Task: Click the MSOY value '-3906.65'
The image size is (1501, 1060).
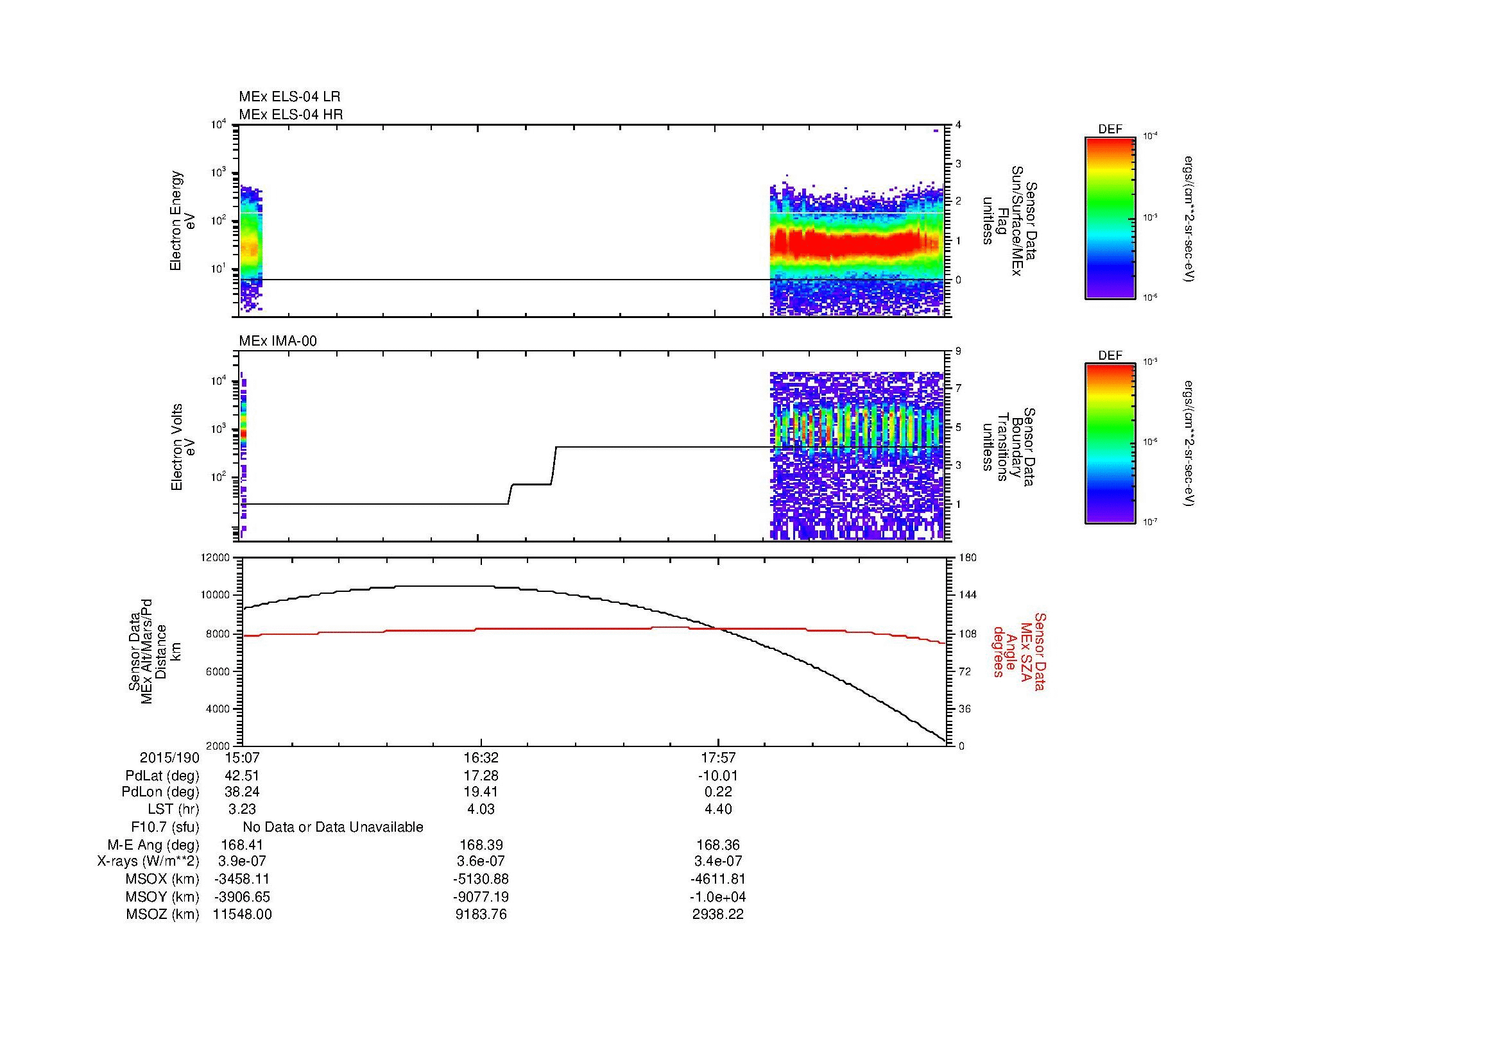Action: (242, 896)
